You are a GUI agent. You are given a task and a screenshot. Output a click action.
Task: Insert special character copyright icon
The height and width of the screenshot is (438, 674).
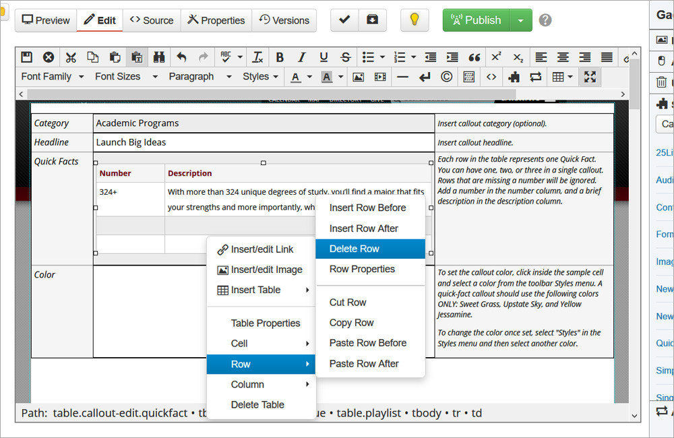pos(447,77)
